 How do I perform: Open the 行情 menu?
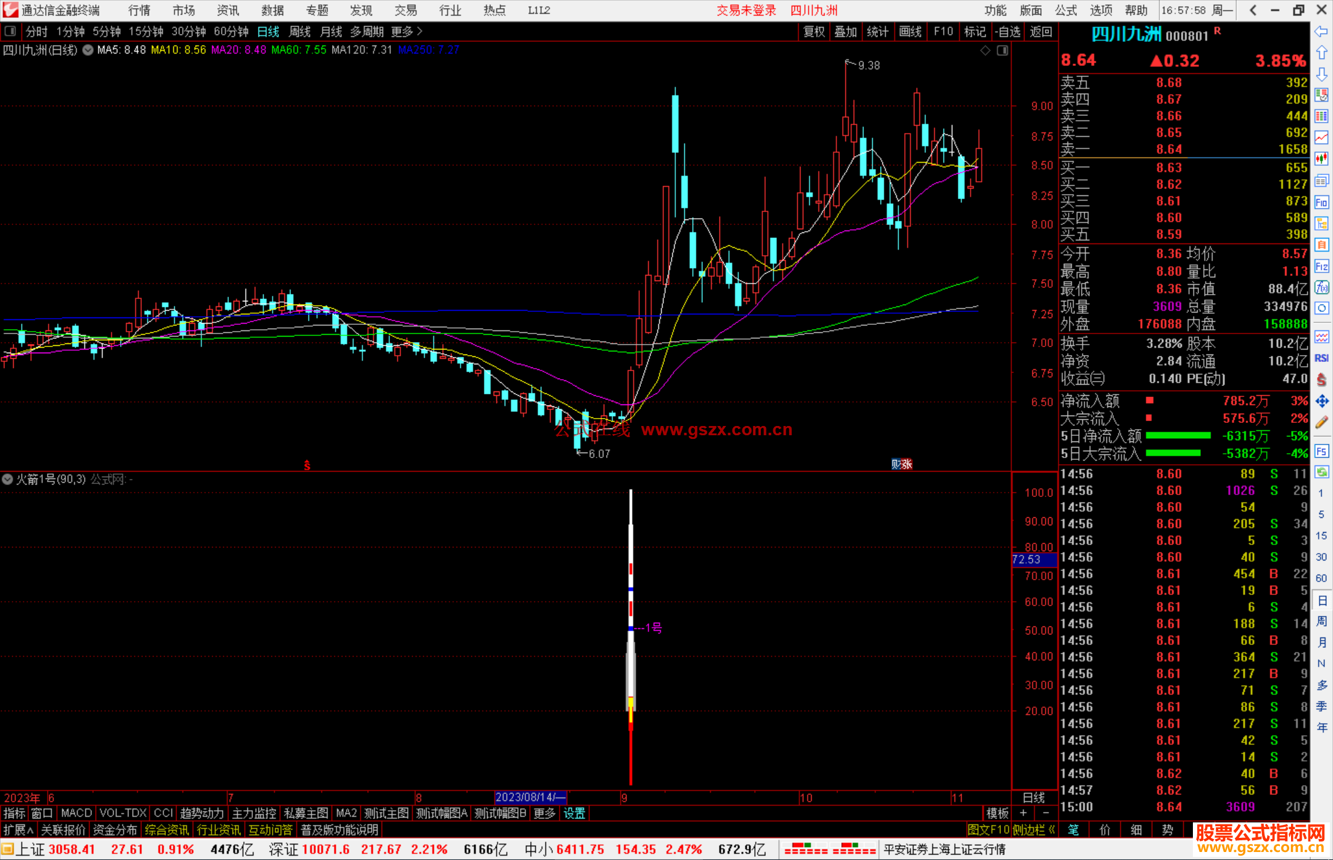click(139, 10)
